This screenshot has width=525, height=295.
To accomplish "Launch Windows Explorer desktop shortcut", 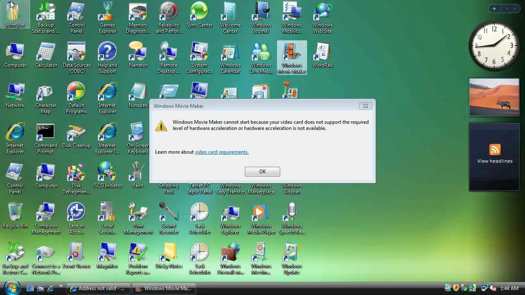I will tap(230, 218).
